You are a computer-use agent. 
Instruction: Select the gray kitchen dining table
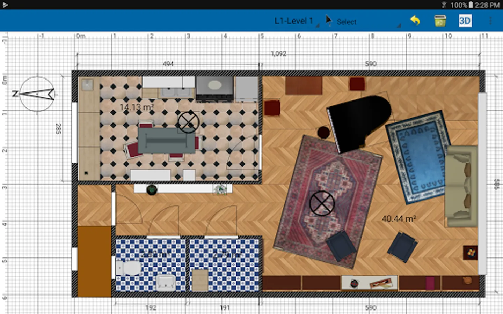coord(166,140)
